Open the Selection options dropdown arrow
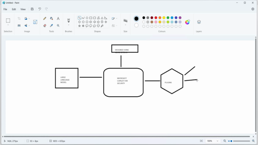This screenshot has width=258, height=145. click(8, 25)
